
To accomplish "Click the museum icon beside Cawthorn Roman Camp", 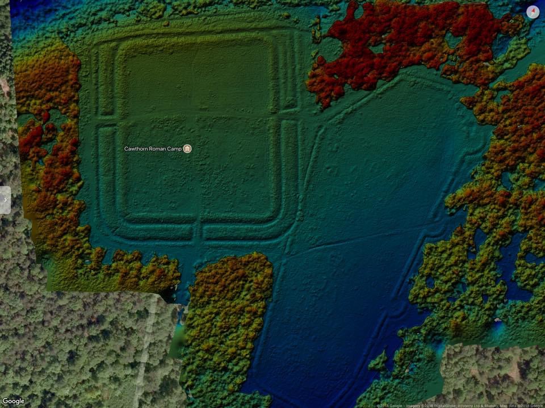I will pos(187,149).
